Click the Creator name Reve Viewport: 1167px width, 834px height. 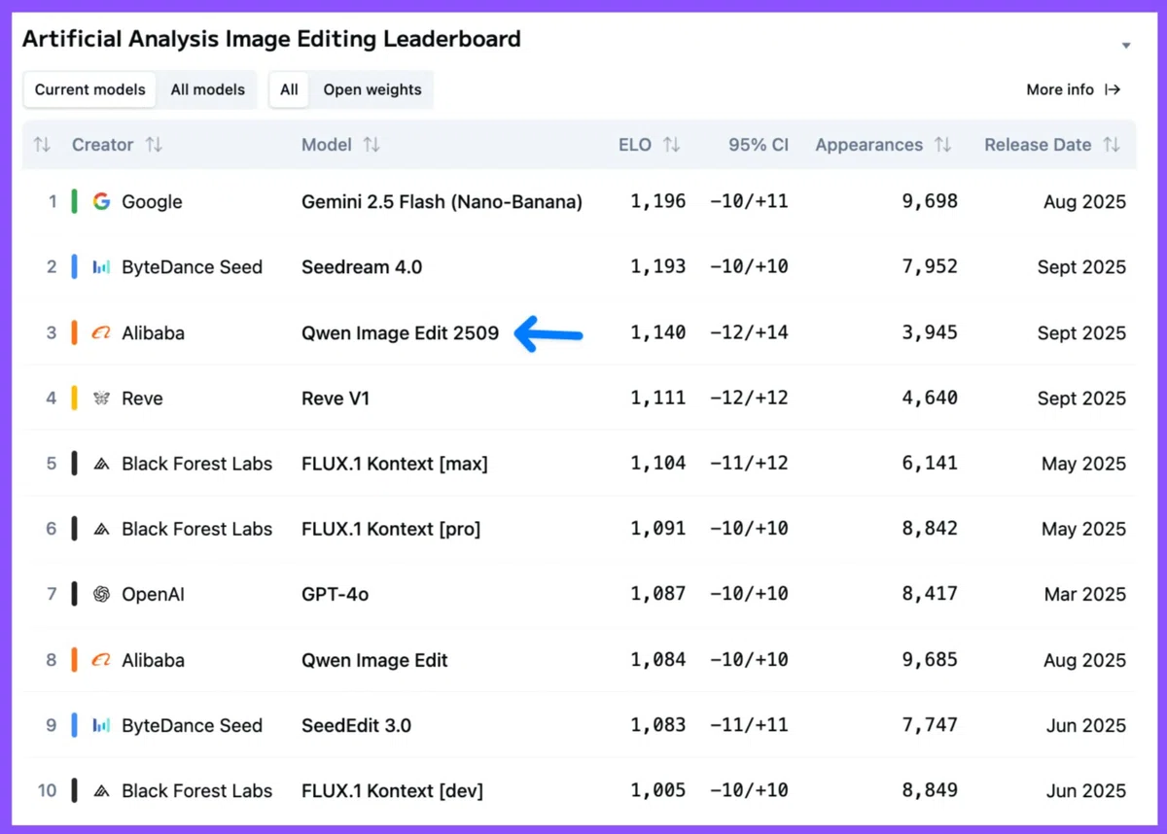[142, 399]
